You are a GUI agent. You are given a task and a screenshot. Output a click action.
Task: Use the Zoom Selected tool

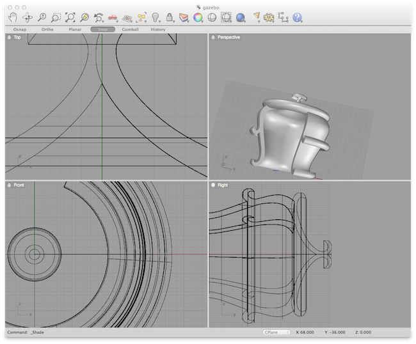click(84, 17)
